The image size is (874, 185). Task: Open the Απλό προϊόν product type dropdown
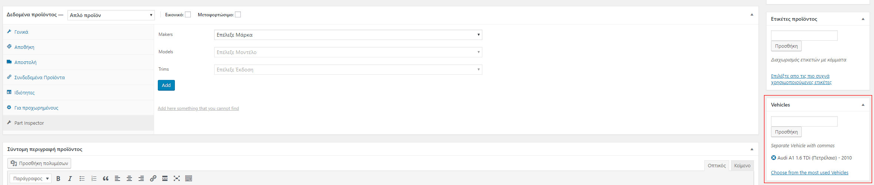point(111,15)
